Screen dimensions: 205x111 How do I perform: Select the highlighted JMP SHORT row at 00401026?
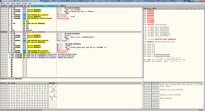pos(71,32)
